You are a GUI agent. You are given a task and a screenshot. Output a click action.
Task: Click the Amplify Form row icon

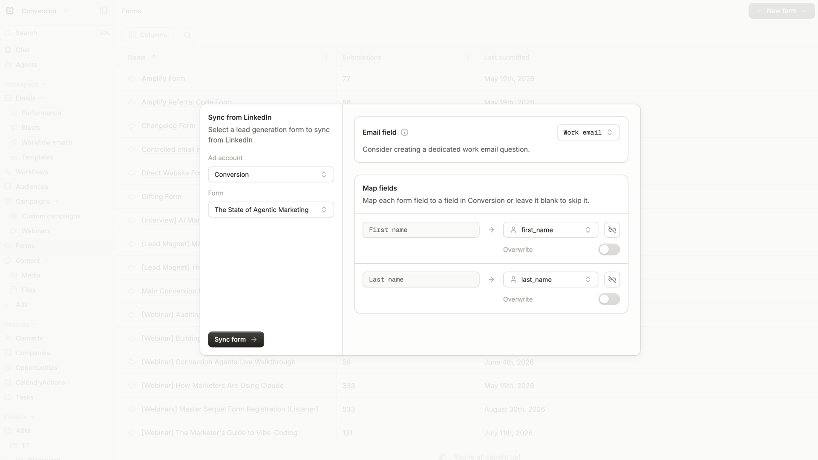132,79
